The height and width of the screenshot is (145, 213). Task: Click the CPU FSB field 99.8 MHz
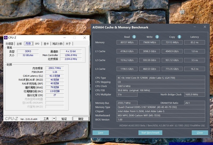coord(161,90)
